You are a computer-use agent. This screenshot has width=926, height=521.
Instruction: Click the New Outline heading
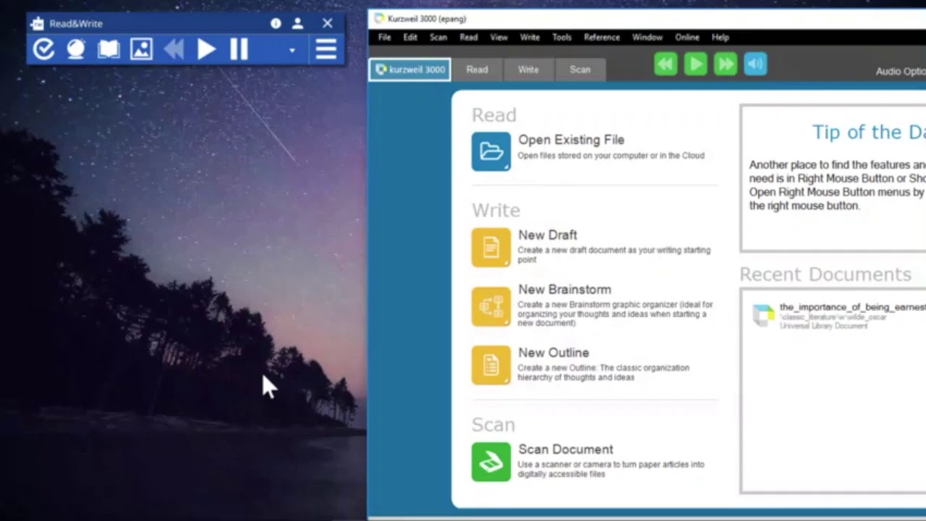click(x=553, y=352)
